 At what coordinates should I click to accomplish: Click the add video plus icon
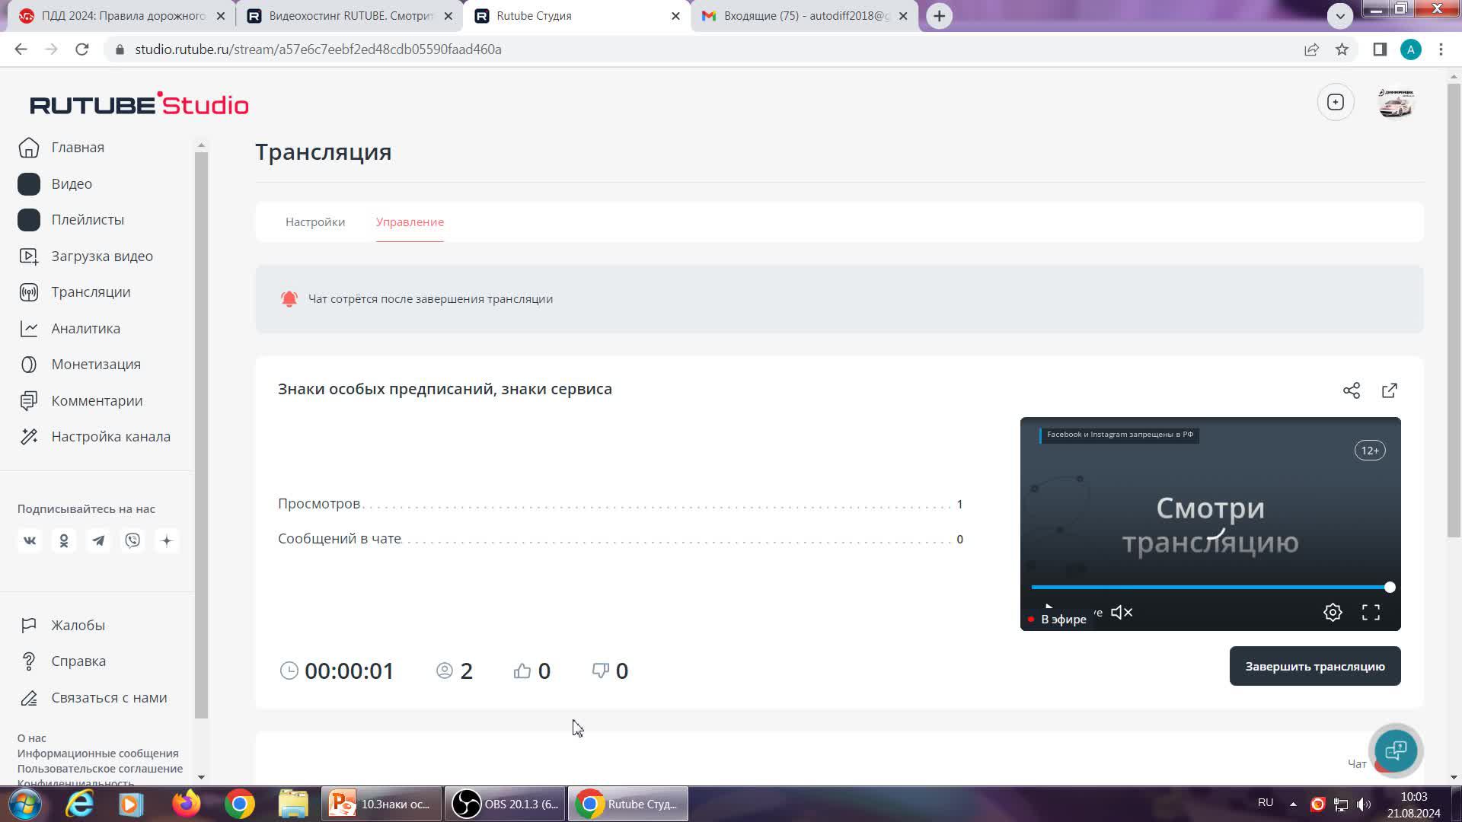tap(1336, 102)
